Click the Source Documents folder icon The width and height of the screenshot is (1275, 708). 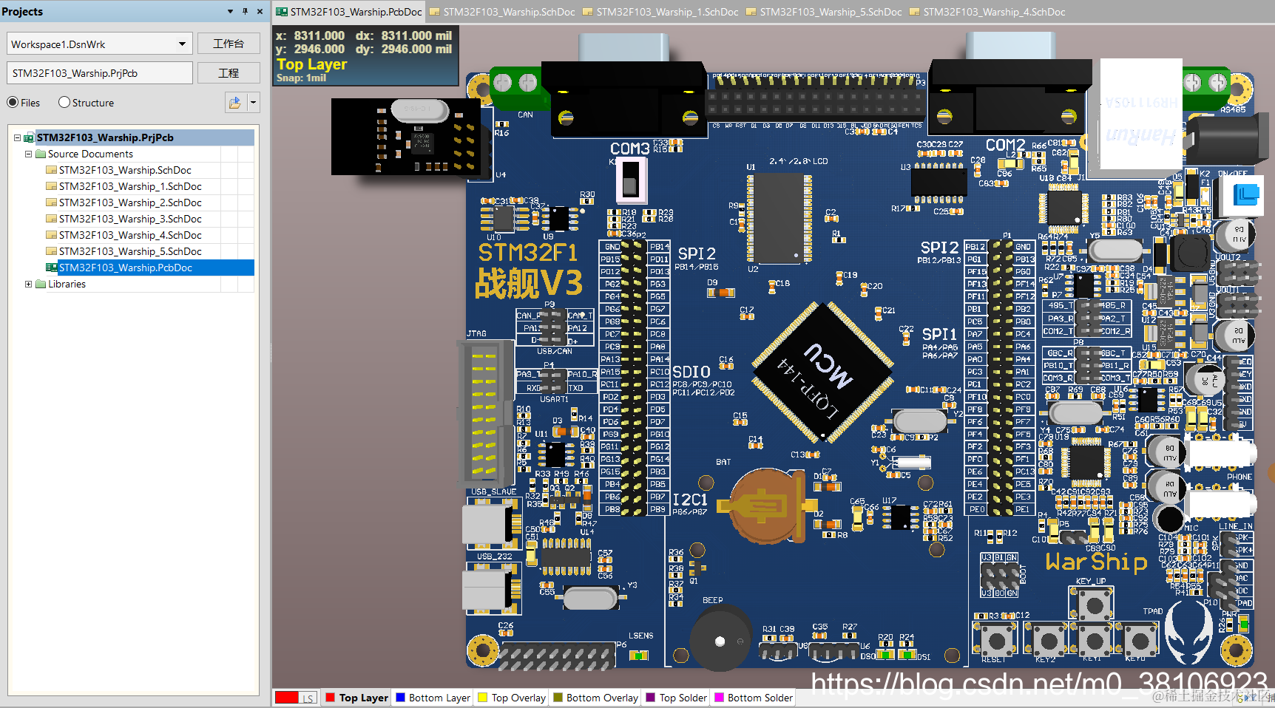pyautogui.click(x=41, y=154)
